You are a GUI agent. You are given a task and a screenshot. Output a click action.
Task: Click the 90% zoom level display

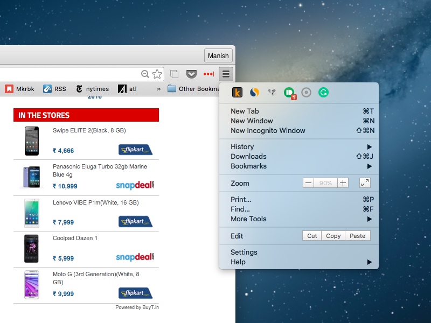pyautogui.click(x=326, y=183)
